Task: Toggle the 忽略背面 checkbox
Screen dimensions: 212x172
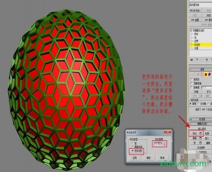Action: pyautogui.click(x=191, y=83)
